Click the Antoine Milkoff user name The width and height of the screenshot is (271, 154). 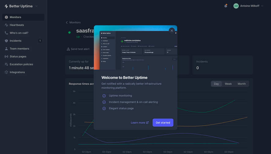tap(250, 6)
